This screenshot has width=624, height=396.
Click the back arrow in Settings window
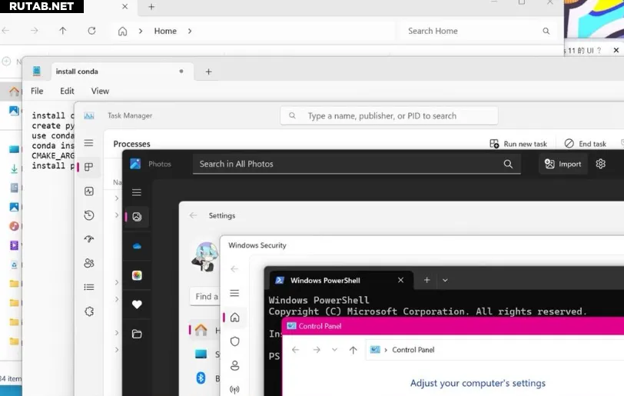[x=194, y=215]
